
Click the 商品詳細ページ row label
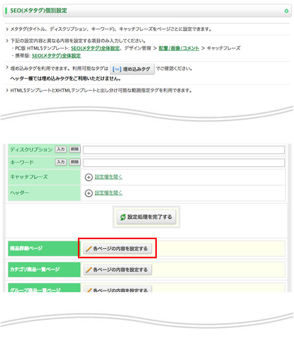tap(26, 248)
